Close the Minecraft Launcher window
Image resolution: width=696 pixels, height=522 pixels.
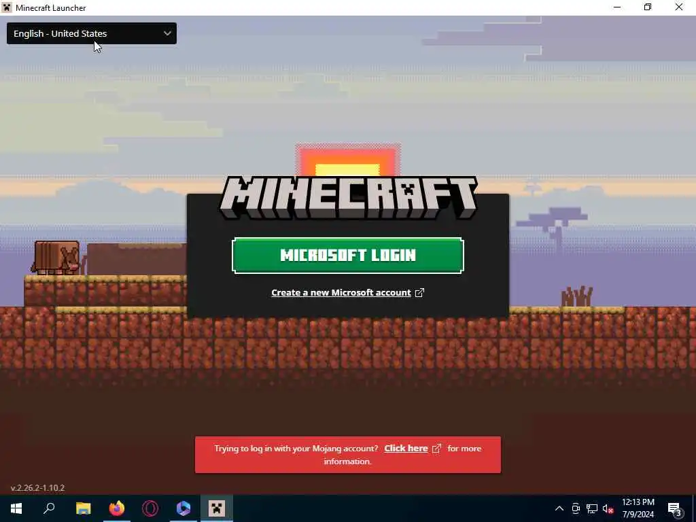pyautogui.click(x=679, y=7)
